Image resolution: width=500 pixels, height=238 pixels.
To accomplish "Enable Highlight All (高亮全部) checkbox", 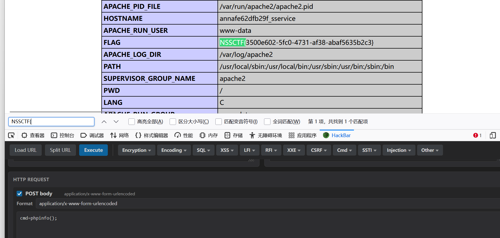I will click(132, 122).
